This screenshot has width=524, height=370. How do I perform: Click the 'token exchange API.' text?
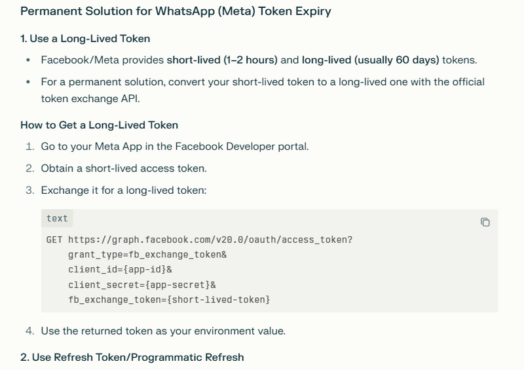click(90, 99)
